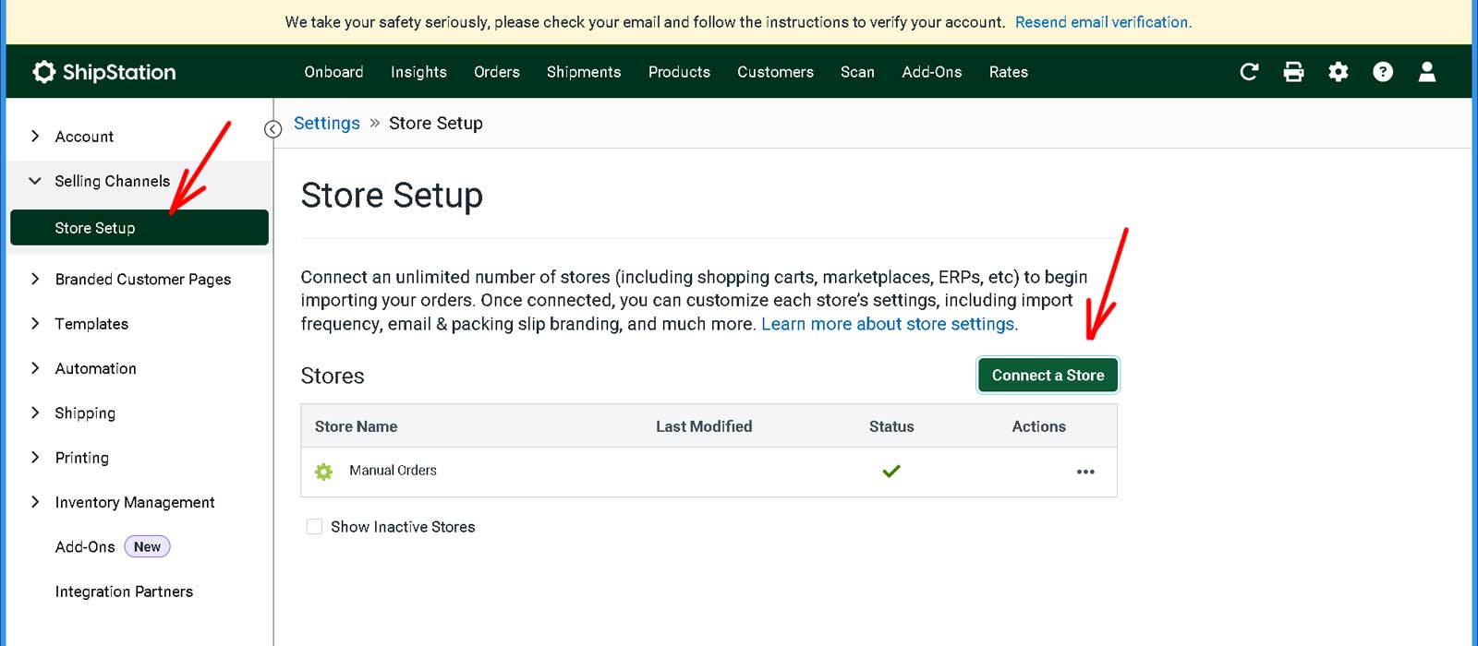Open the help question mark icon

coord(1383,72)
